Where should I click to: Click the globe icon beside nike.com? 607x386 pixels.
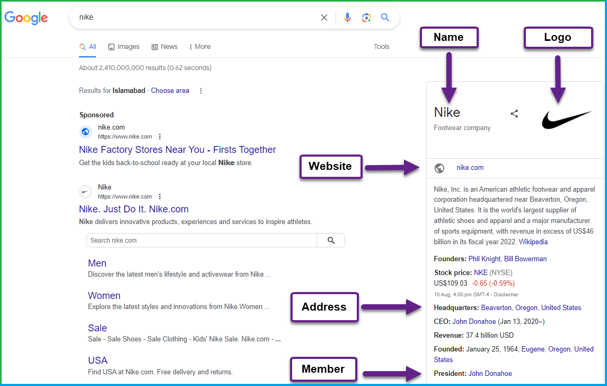pyautogui.click(x=439, y=167)
